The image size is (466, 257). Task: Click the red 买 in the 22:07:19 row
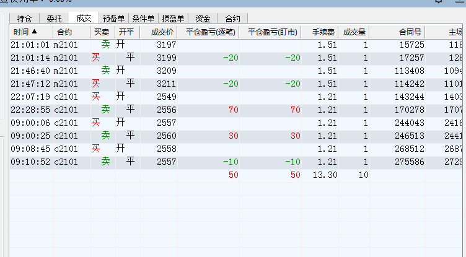(x=95, y=97)
